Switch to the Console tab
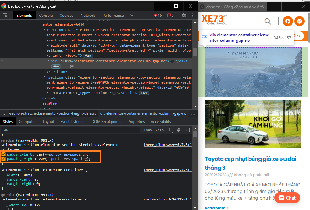Image resolution: width=310 pixels, height=210 pixels. point(46,16)
